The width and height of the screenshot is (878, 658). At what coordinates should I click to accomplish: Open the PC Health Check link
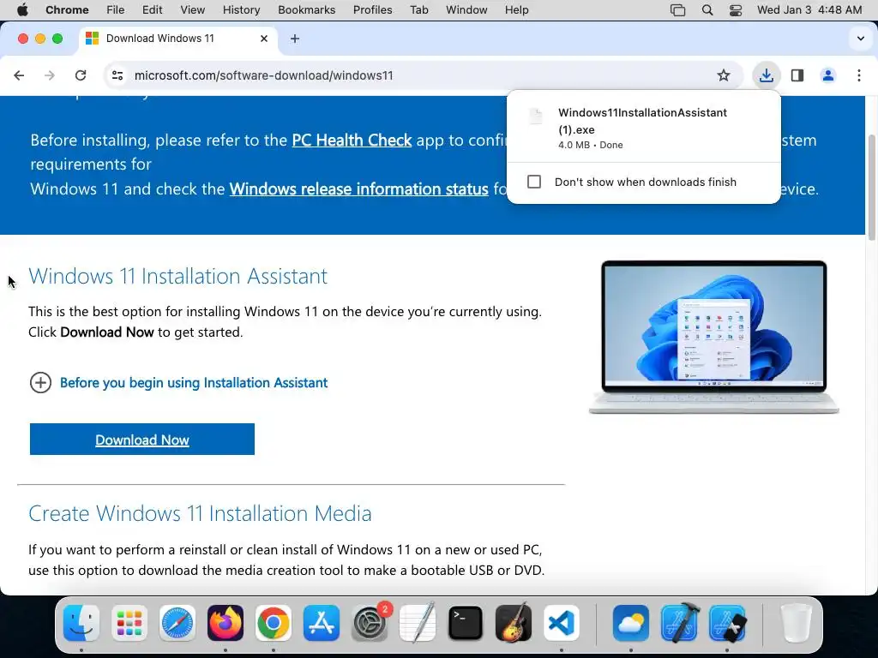click(x=352, y=140)
